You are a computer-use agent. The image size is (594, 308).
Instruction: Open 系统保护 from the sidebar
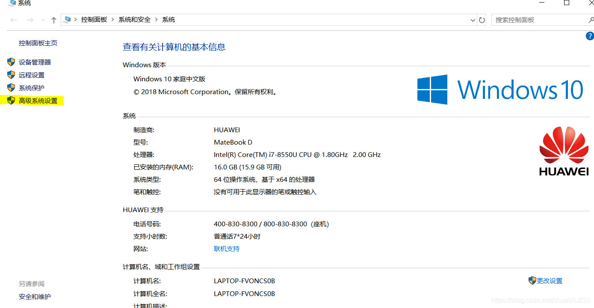[32, 88]
